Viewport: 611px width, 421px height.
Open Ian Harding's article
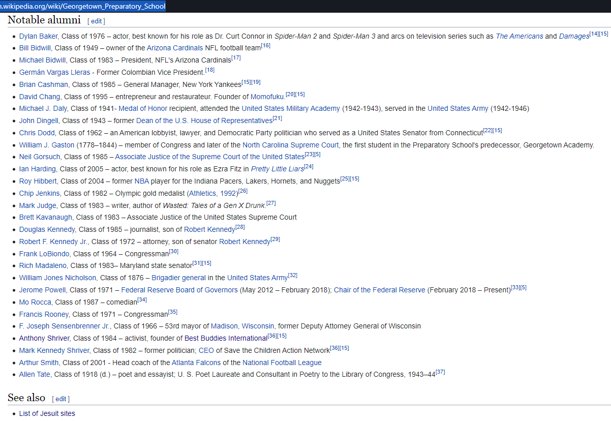[38, 169]
